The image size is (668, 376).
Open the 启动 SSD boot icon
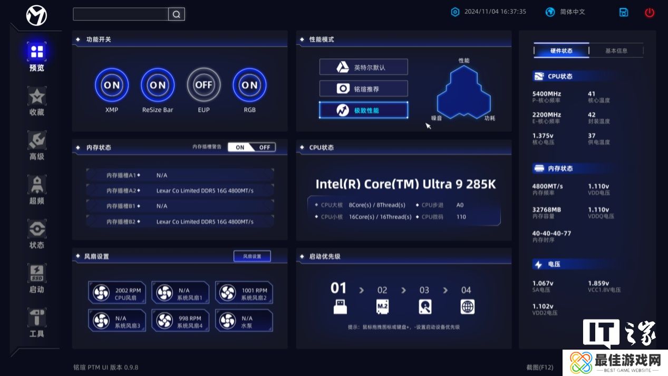point(37,274)
